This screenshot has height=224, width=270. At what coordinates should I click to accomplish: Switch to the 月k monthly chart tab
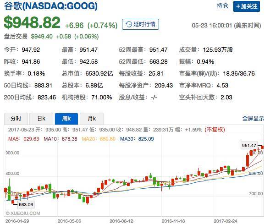coord(92,119)
